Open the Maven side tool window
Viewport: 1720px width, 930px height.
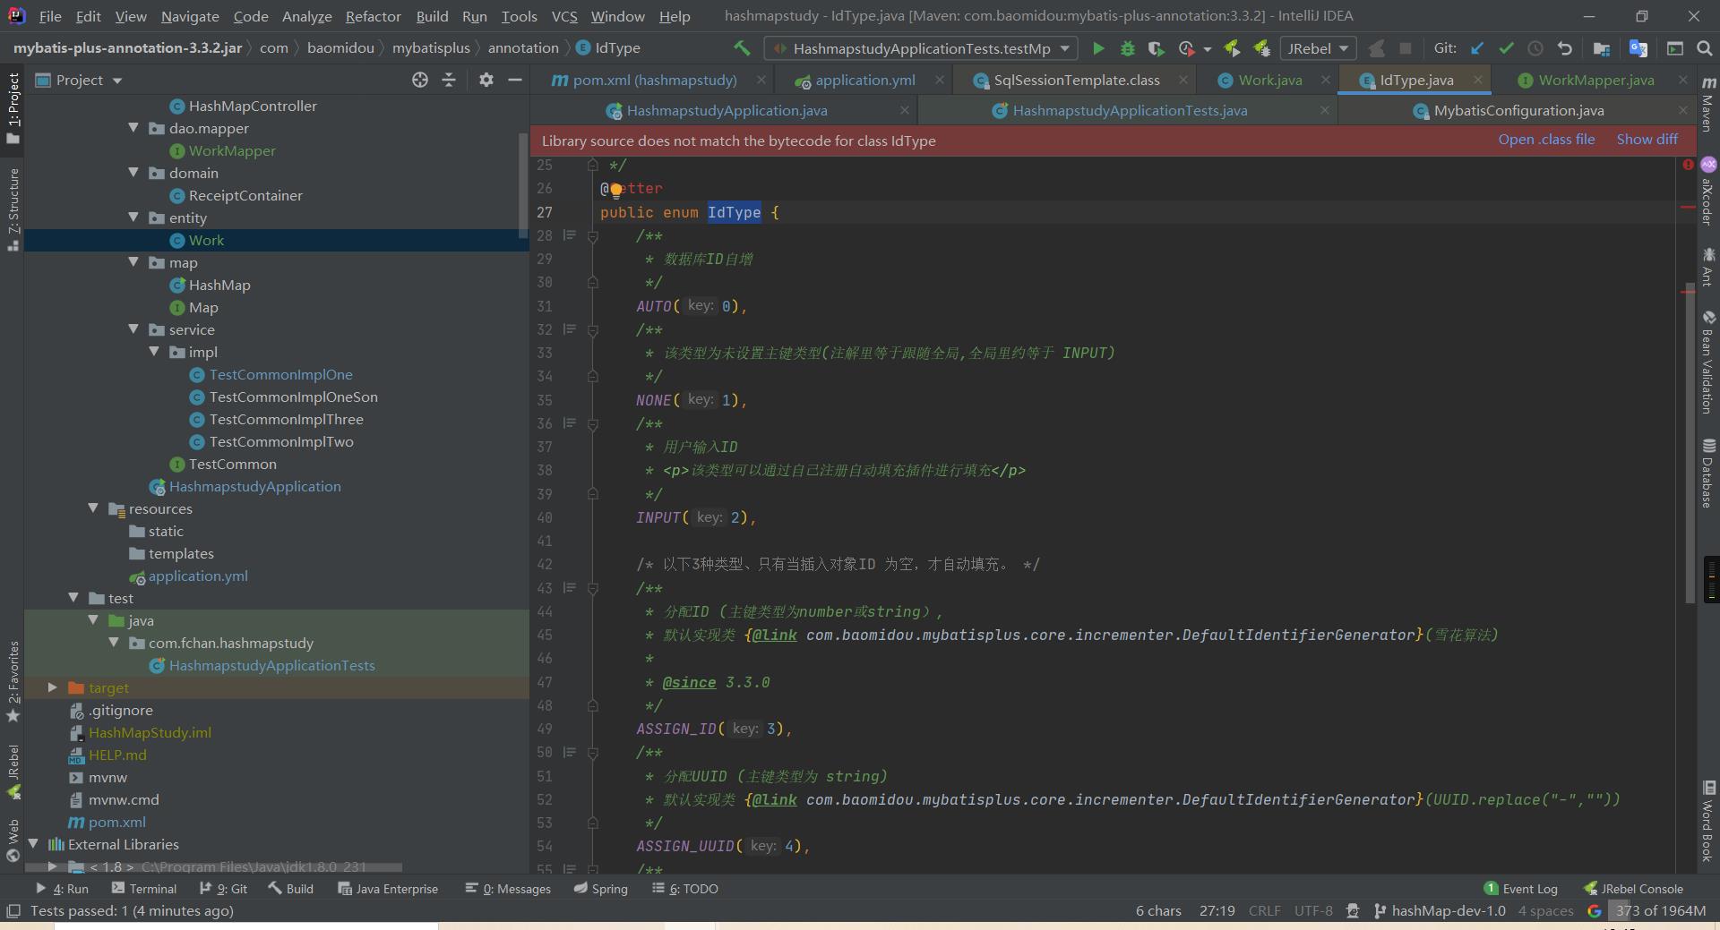point(1708,105)
